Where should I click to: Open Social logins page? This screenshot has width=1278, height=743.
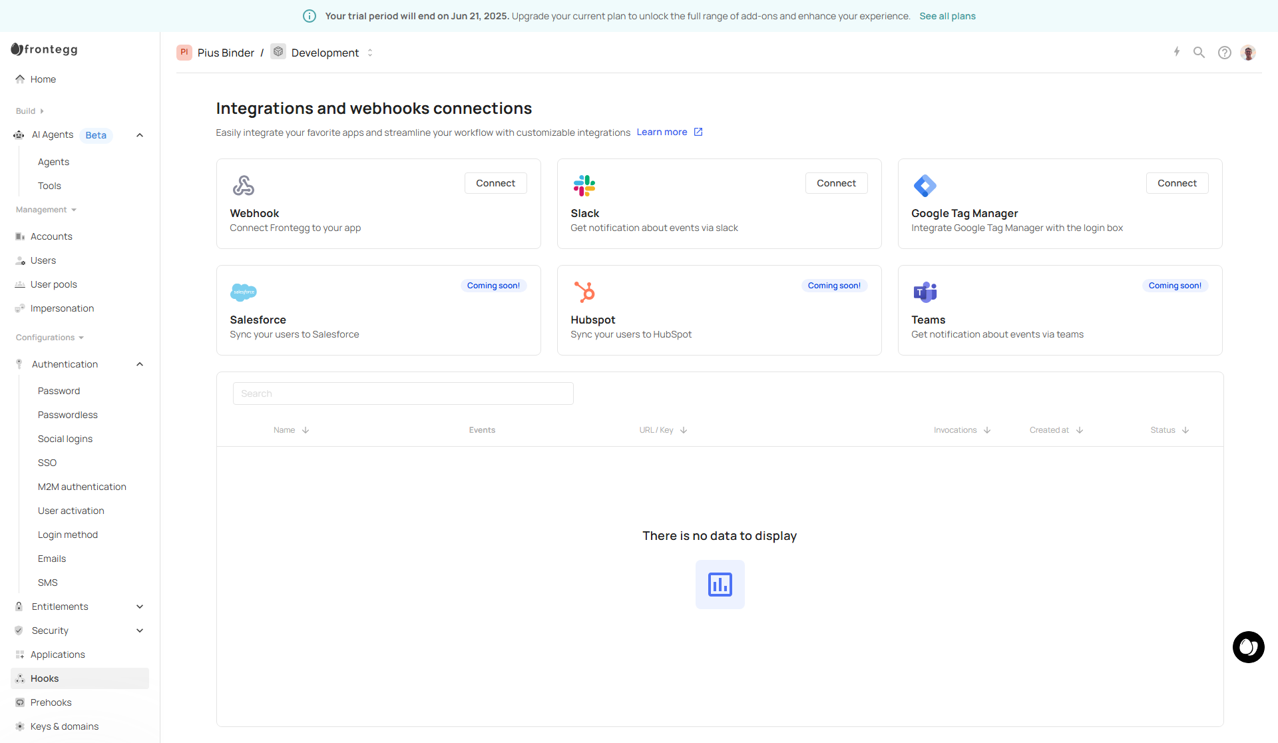tap(65, 439)
